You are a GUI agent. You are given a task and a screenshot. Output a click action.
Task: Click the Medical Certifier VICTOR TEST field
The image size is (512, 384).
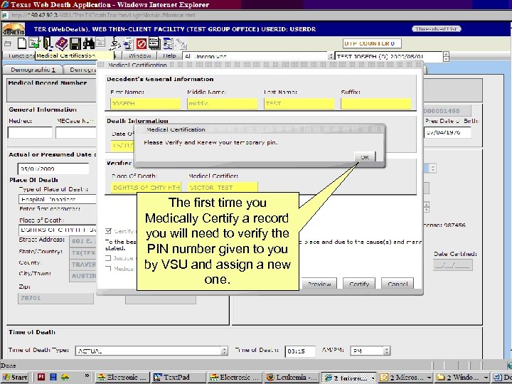coord(223,188)
